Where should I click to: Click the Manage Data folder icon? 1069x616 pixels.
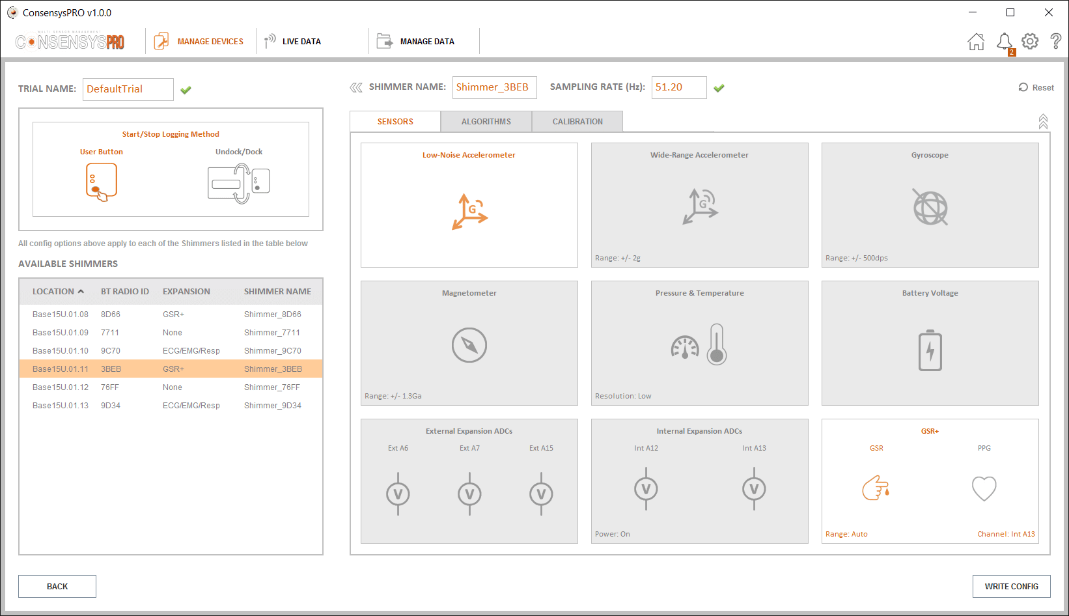[x=385, y=42]
